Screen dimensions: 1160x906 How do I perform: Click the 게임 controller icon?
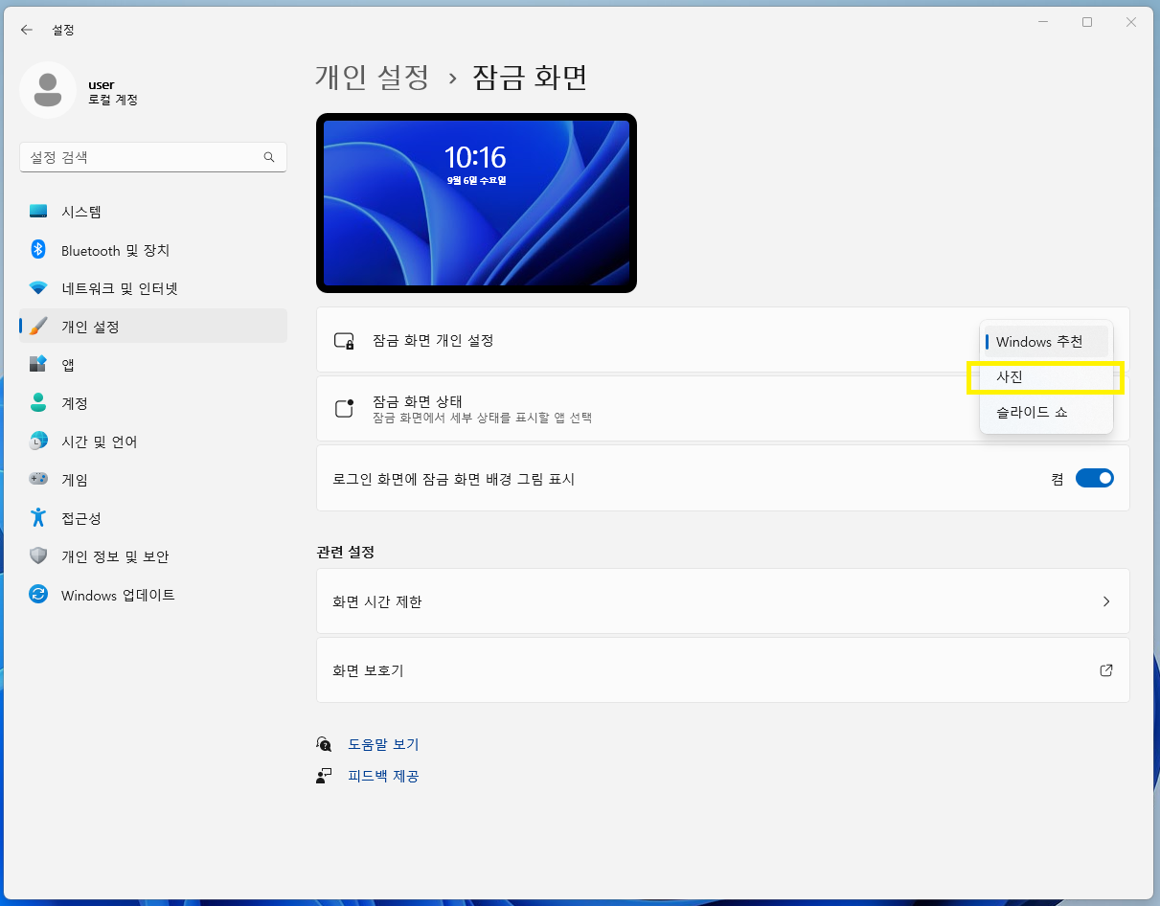38,480
